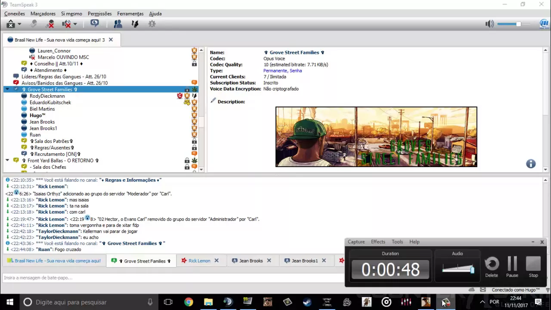551x310 pixels.
Task: Switch to the Grove Street Families chat tab
Action: tap(140, 261)
